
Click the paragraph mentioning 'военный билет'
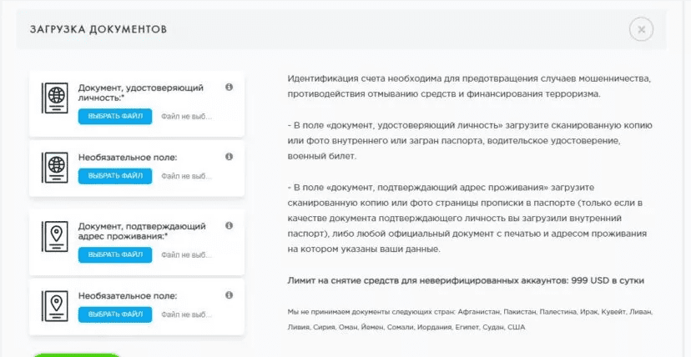(470, 140)
